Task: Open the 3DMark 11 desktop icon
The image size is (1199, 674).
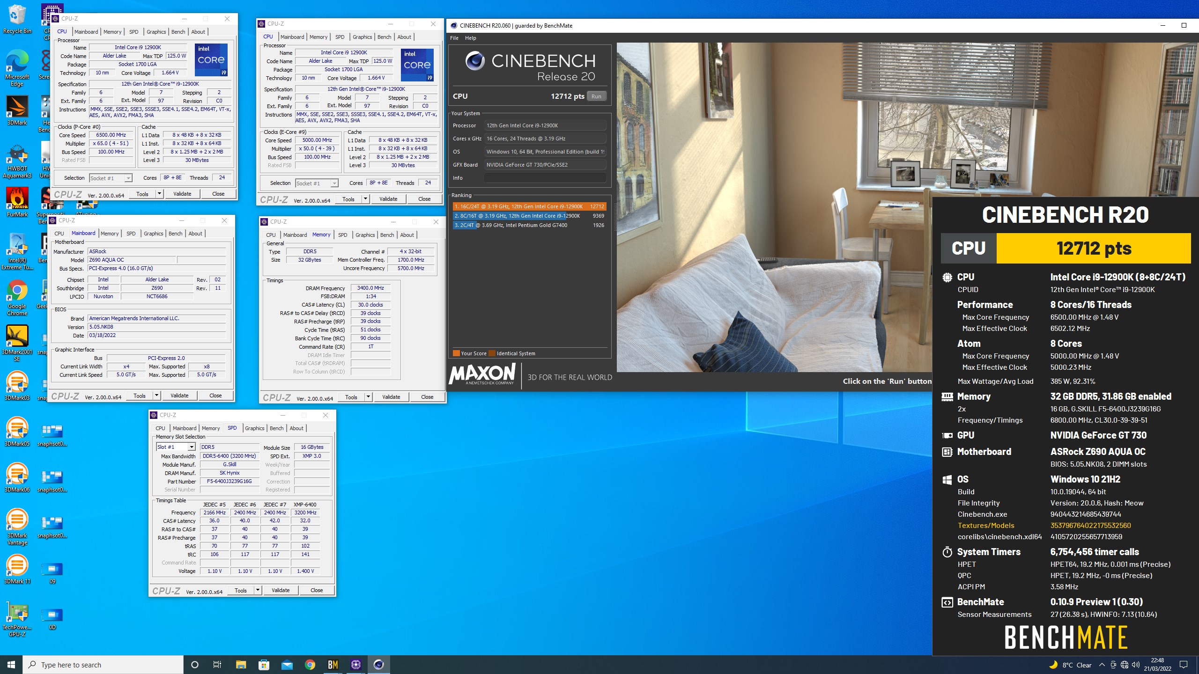Action: (17, 570)
